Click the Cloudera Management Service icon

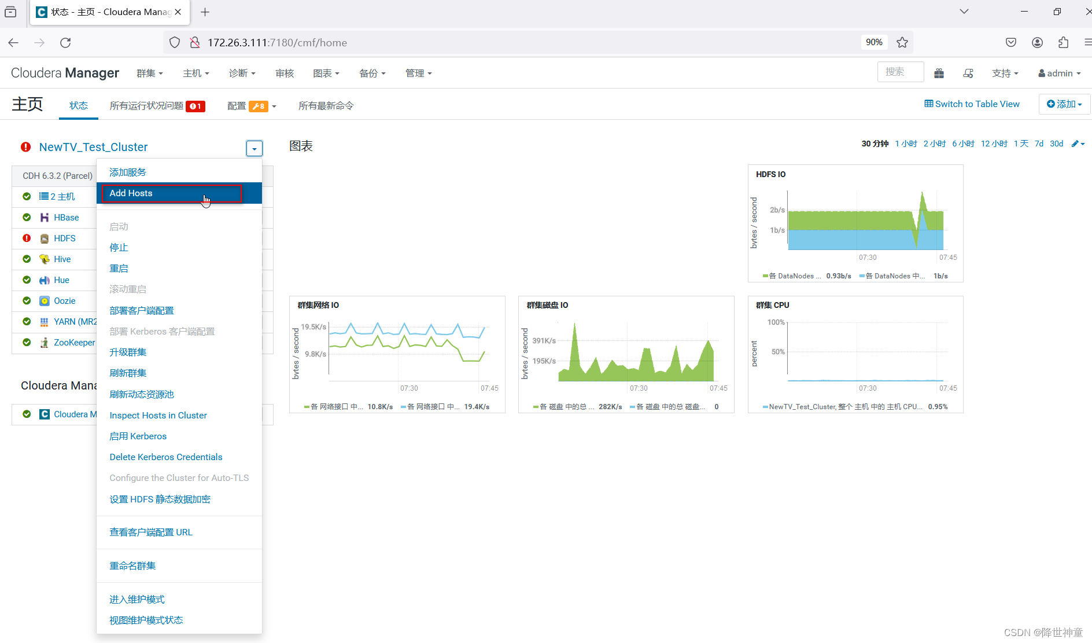[45, 414]
